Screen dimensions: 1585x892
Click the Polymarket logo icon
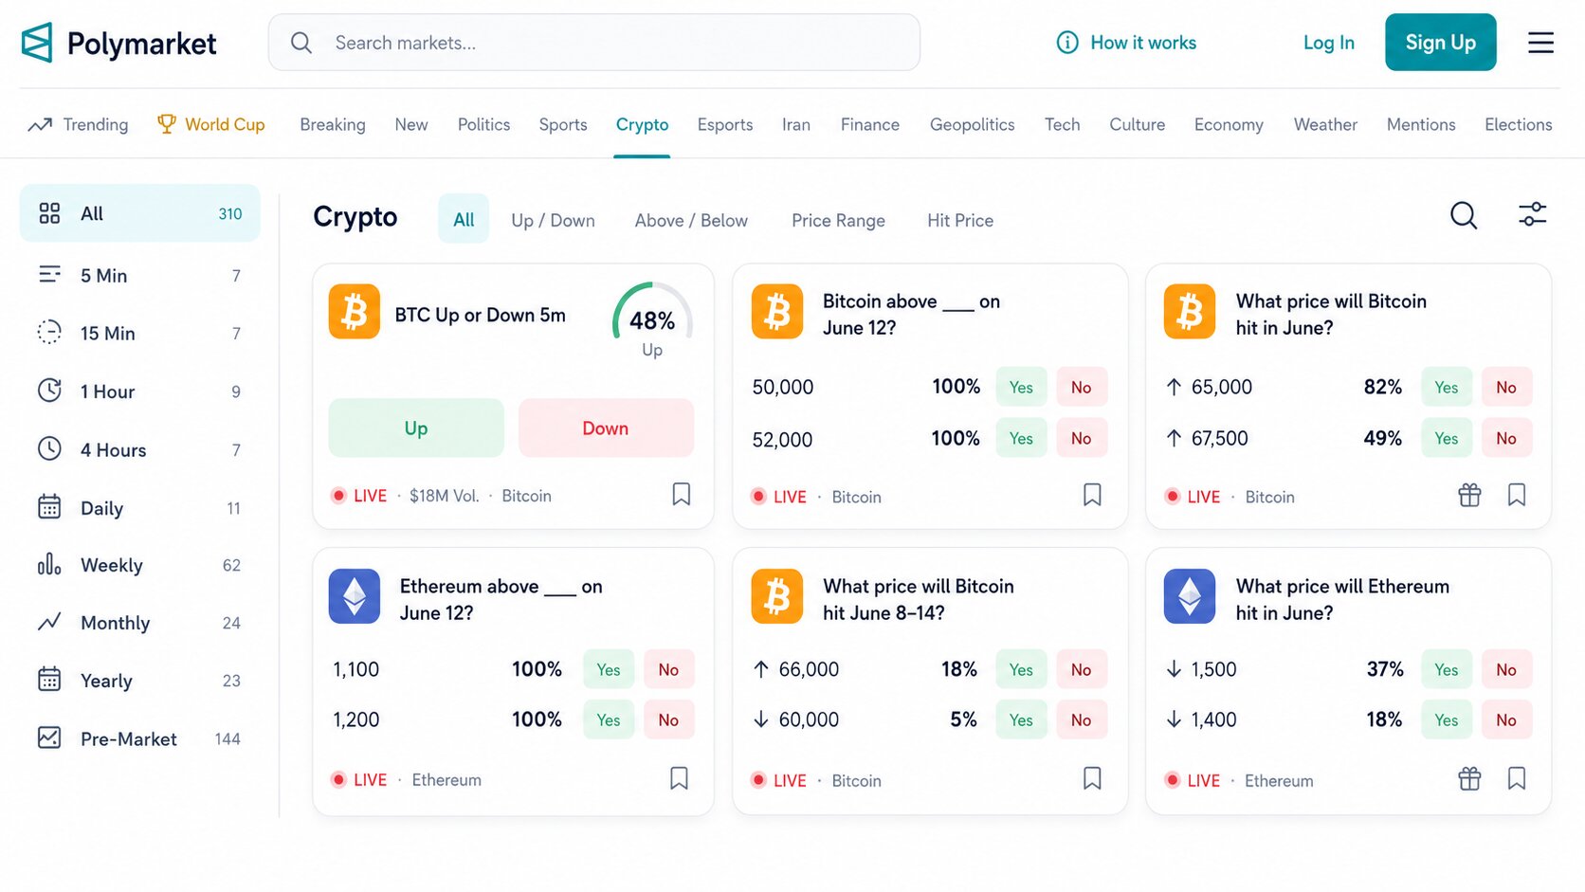coord(37,43)
